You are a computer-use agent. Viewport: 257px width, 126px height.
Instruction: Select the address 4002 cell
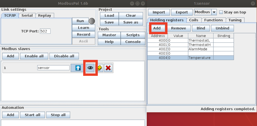(x=158, y=49)
